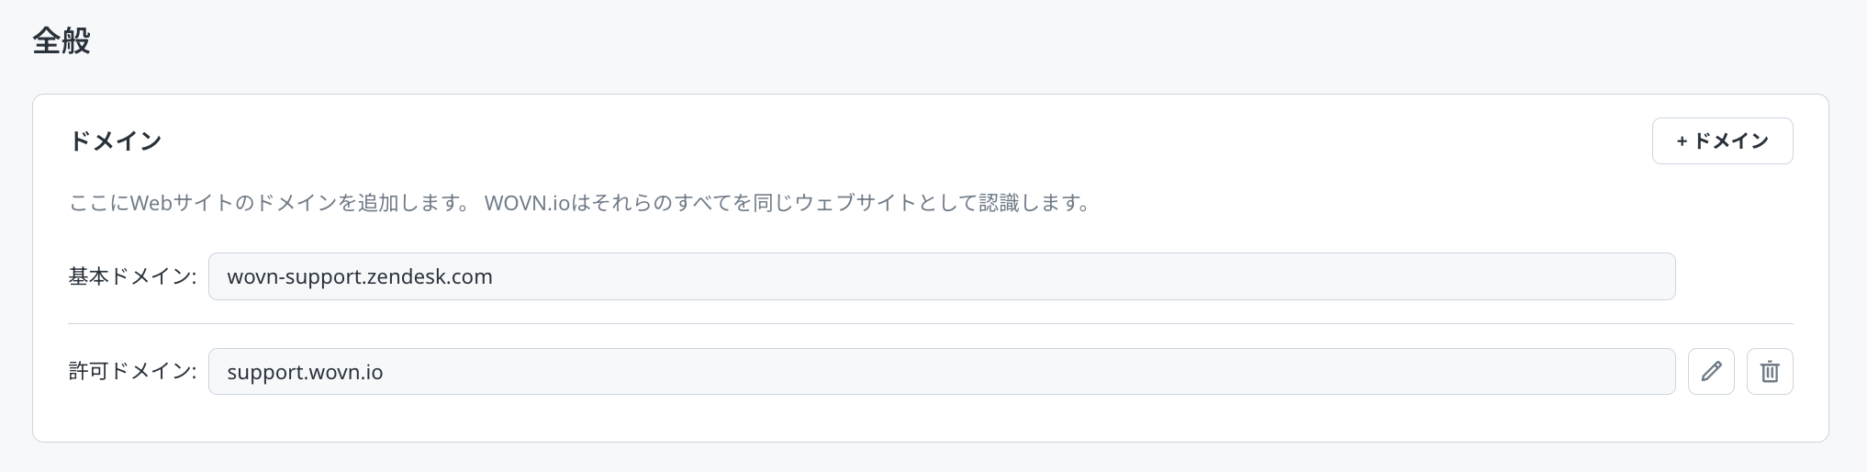
Task: Click the description starting with ここにWebサイト
Action: [275, 203]
